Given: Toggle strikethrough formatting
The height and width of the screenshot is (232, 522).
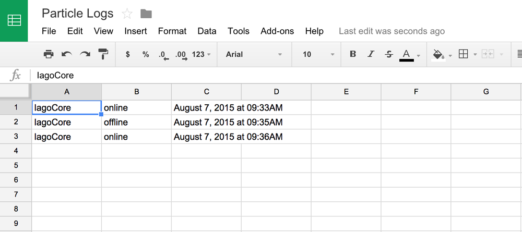Looking at the screenshot, I should pyautogui.click(x=388, y=54).
